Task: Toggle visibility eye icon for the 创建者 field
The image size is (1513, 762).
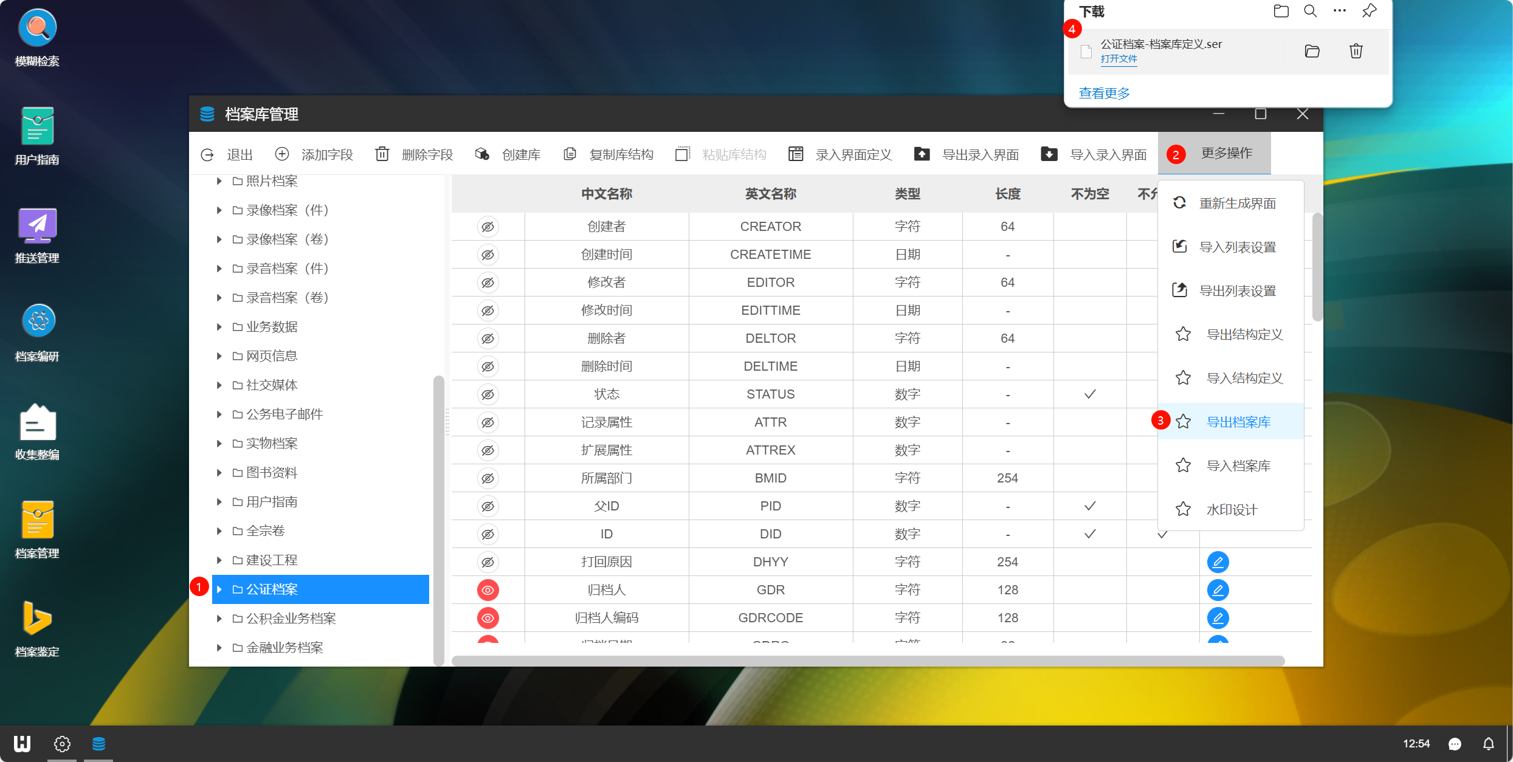Action: 488,227
